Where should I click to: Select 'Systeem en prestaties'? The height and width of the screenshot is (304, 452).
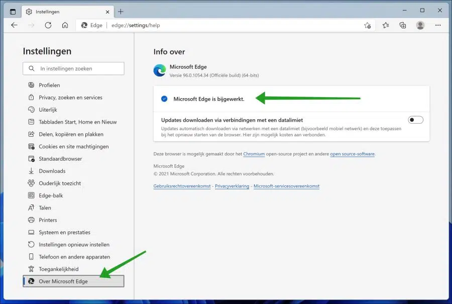73,232
